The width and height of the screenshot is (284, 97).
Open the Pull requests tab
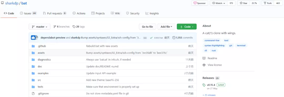pyautogui.click(x=55, y=13)
